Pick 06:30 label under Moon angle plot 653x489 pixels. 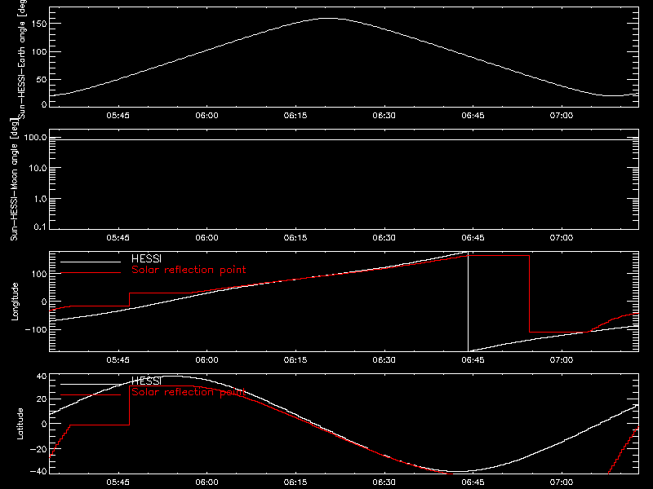[384, 238]
